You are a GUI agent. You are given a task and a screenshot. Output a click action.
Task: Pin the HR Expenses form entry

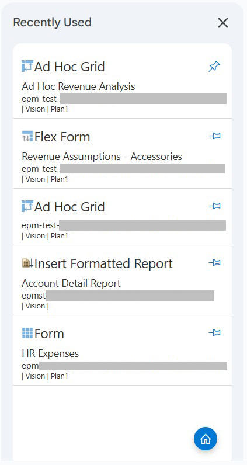point(214,333)
